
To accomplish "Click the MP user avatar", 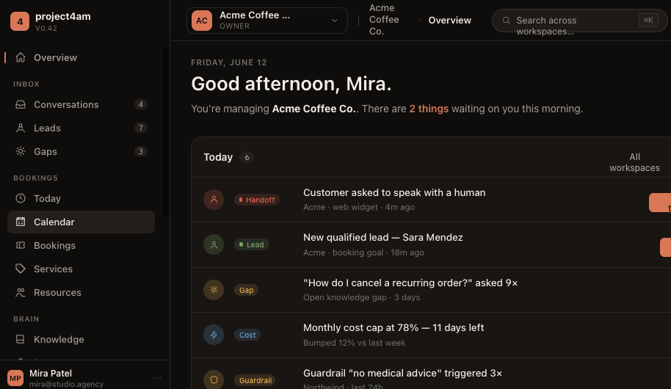I will [15, 378].
